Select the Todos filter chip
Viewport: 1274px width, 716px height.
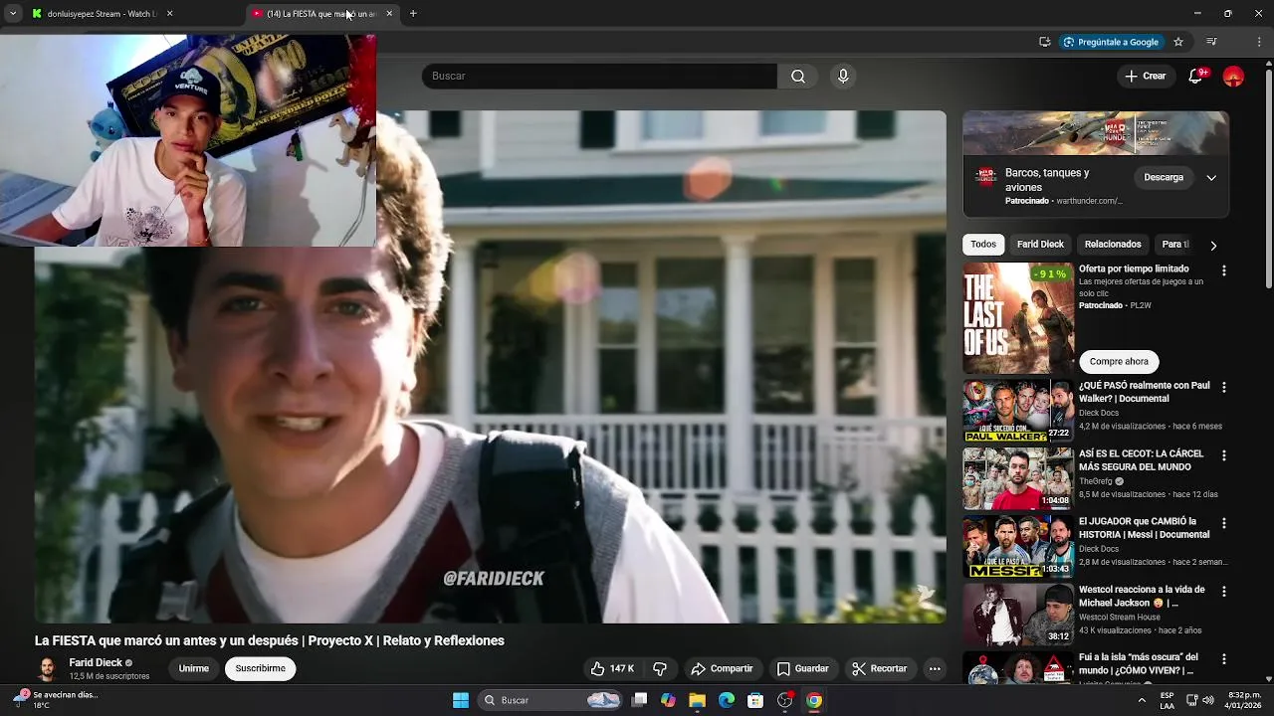point(983,245)
